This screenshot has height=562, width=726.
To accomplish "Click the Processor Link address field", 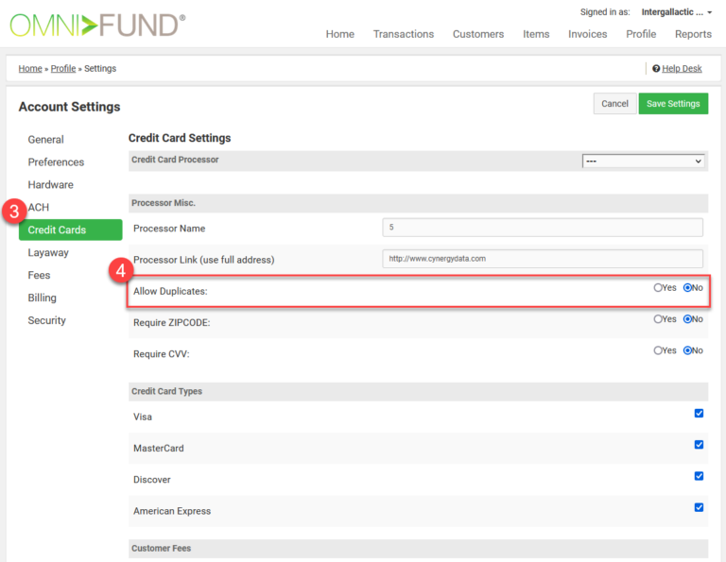I will (x=543, y=259).
